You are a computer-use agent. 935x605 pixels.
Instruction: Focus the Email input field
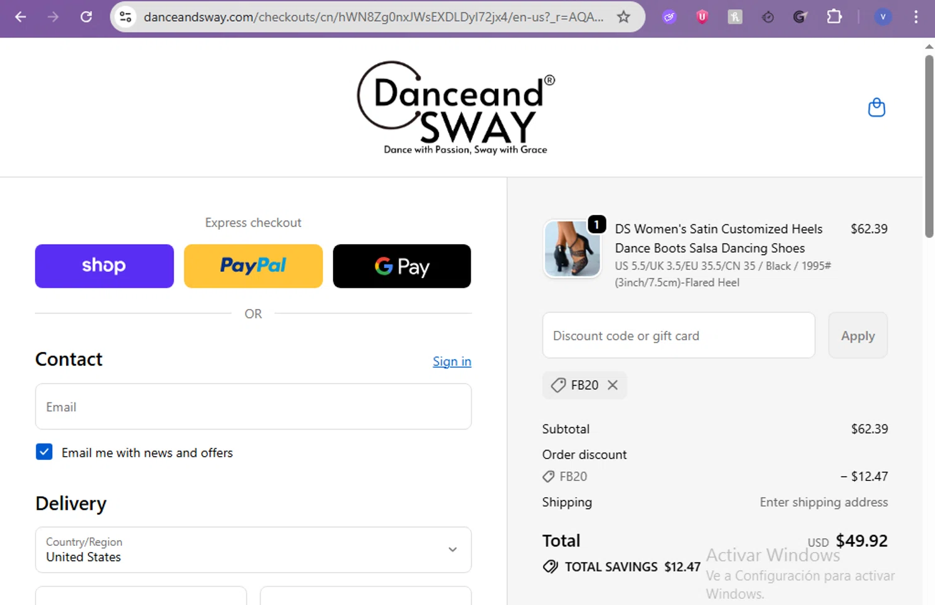[253, 406]
